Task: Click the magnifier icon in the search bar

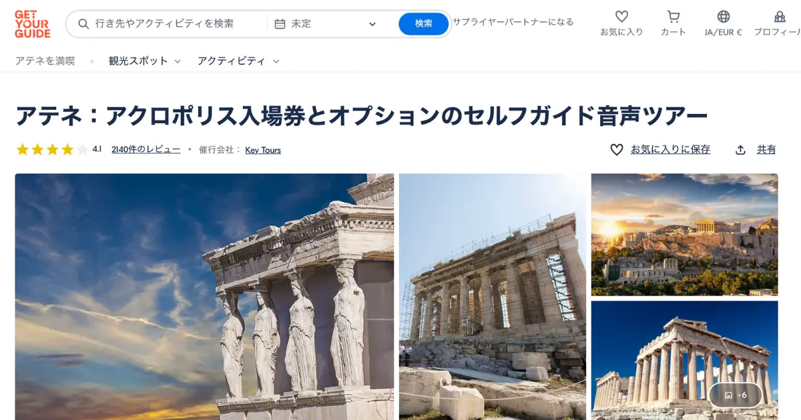Action: (x=83, y=24)
